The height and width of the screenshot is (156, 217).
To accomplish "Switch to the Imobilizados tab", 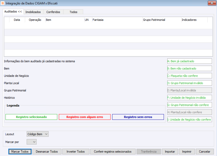I will point(33,12).
